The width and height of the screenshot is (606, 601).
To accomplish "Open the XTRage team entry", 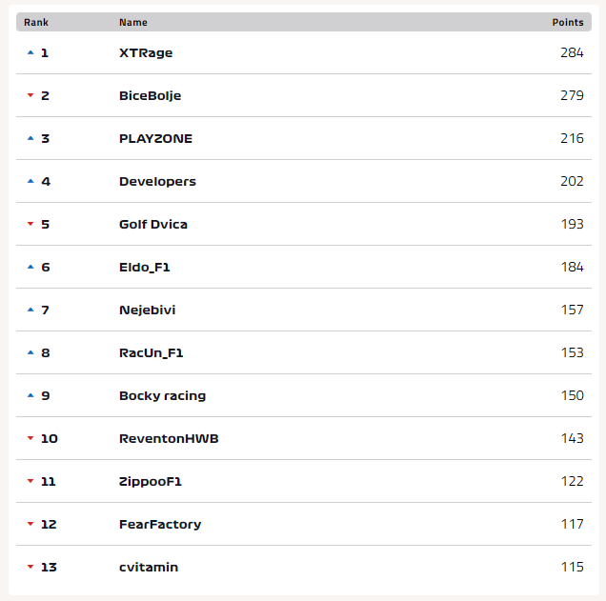I will (146, 53).
